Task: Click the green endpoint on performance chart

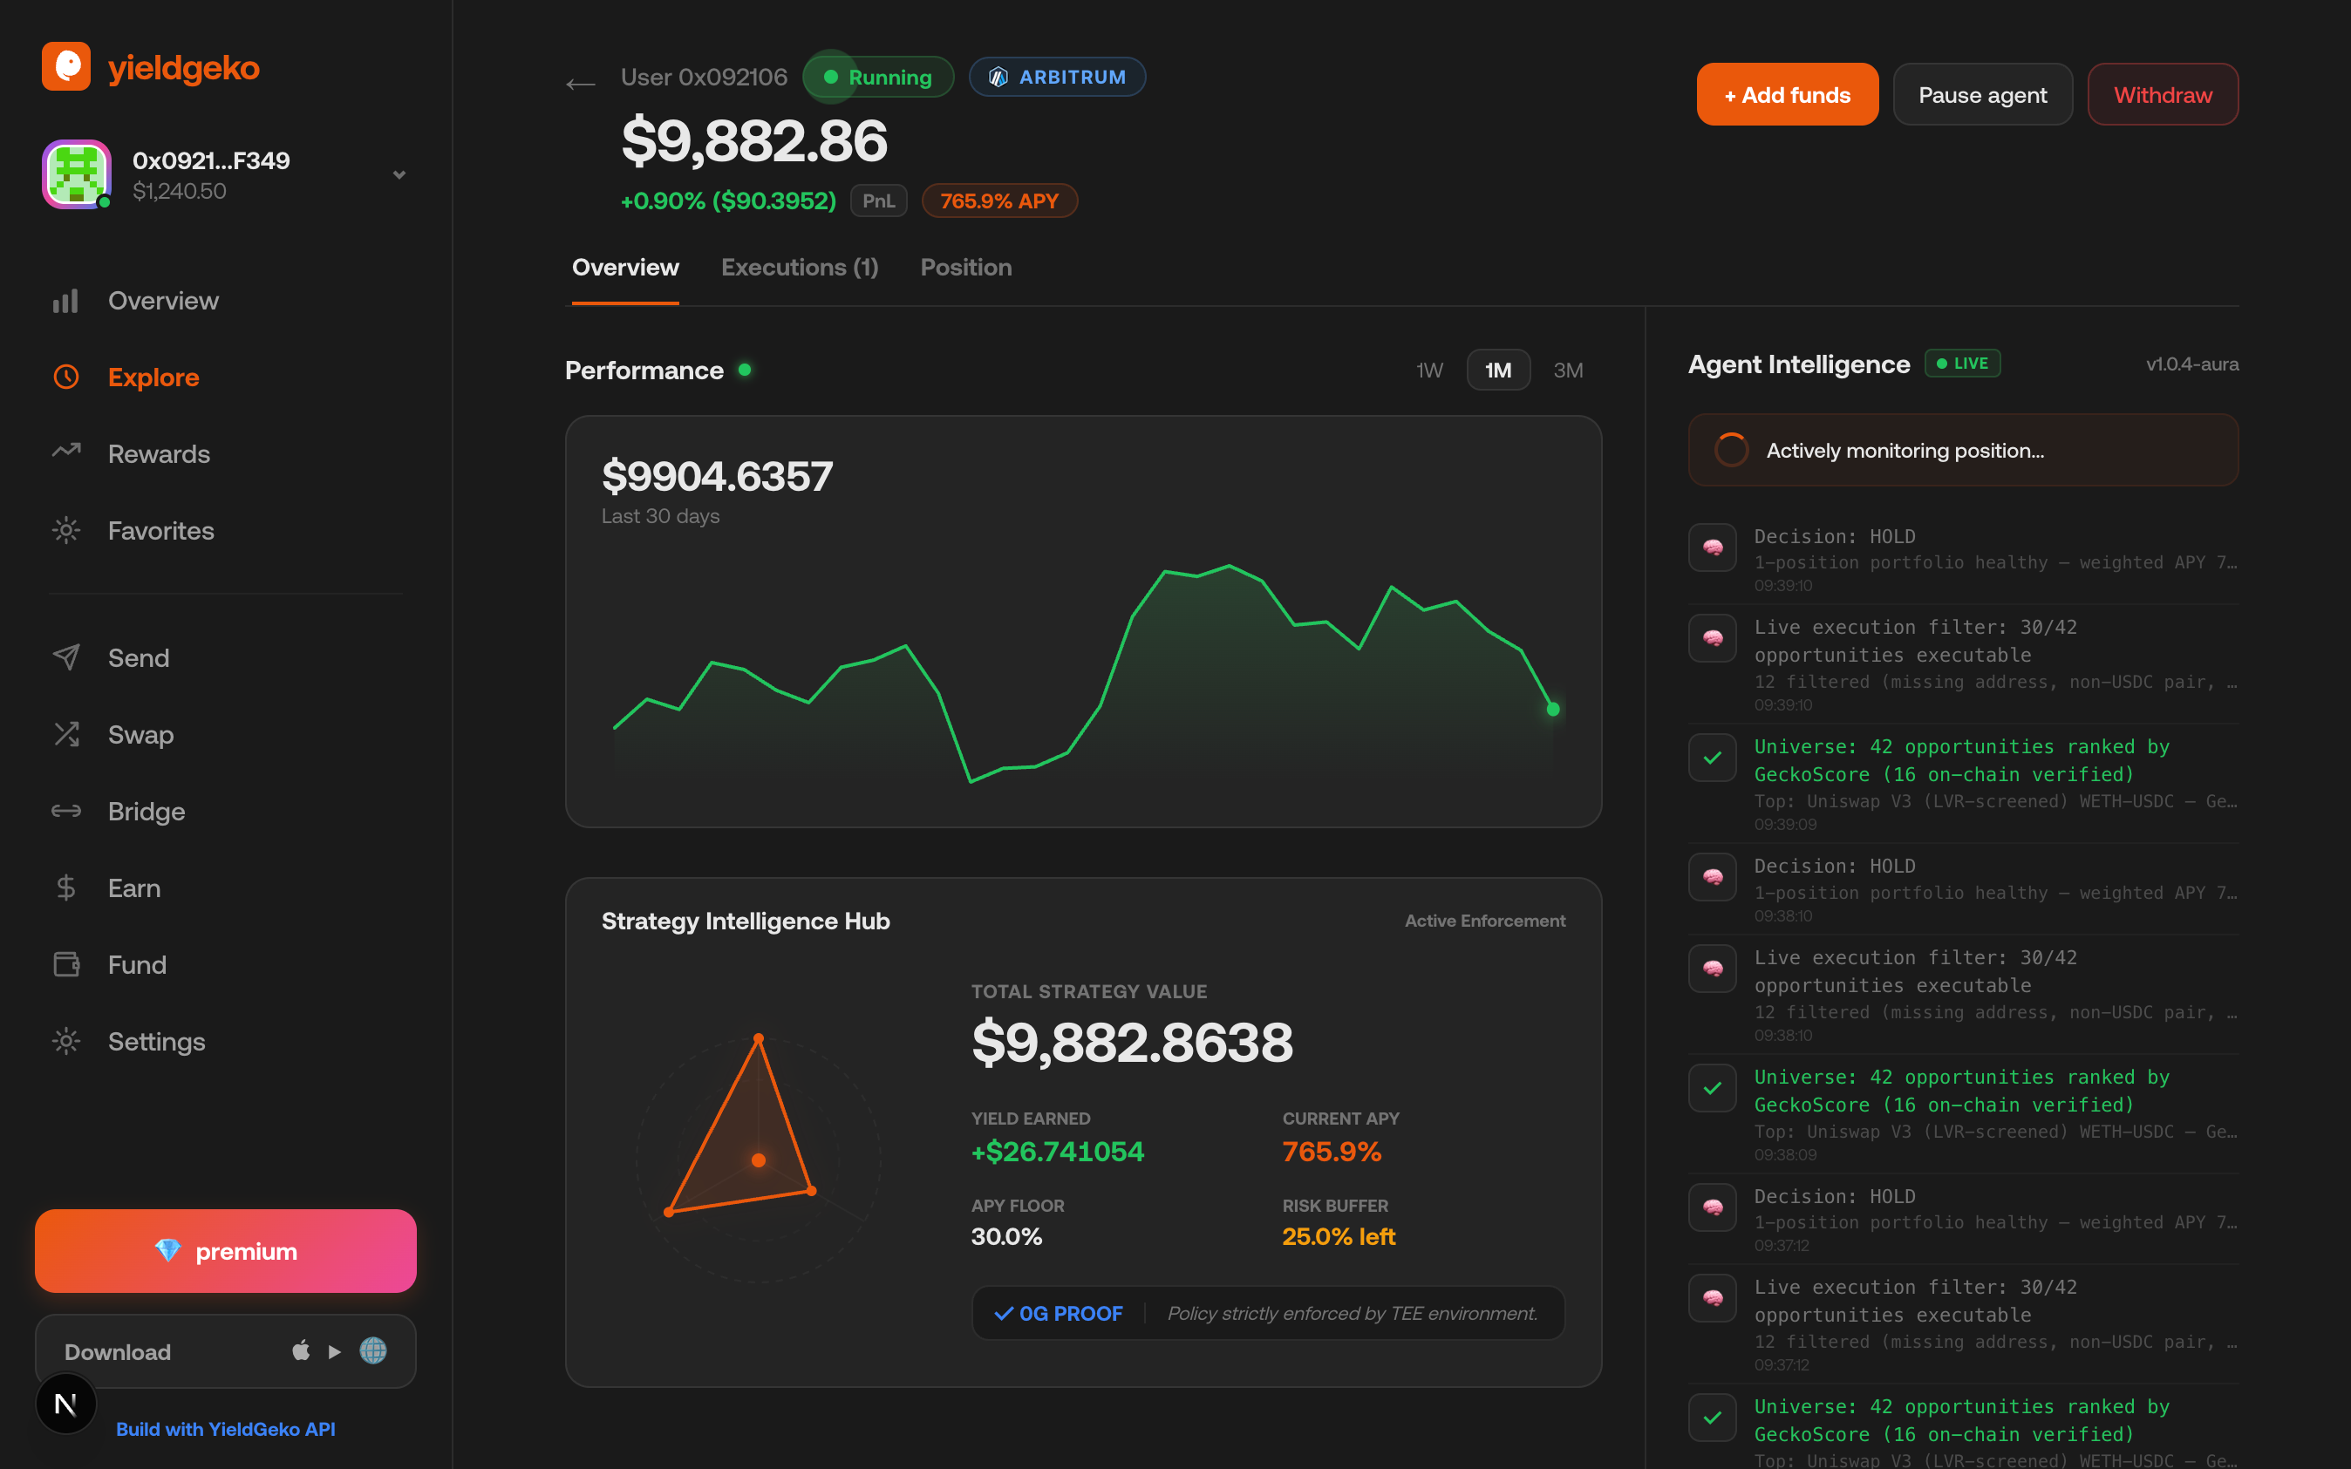Action: tap(1552, 710)
